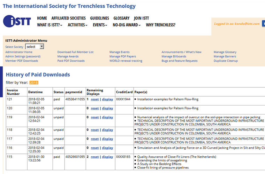Go to Manage Events
The width and height of the screenshot is (265, 174).
(120, 52)
